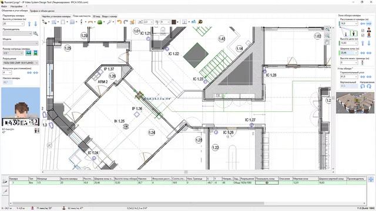Click the add camera icon beside table
The image size is (376, 211).
coord(5,181)
